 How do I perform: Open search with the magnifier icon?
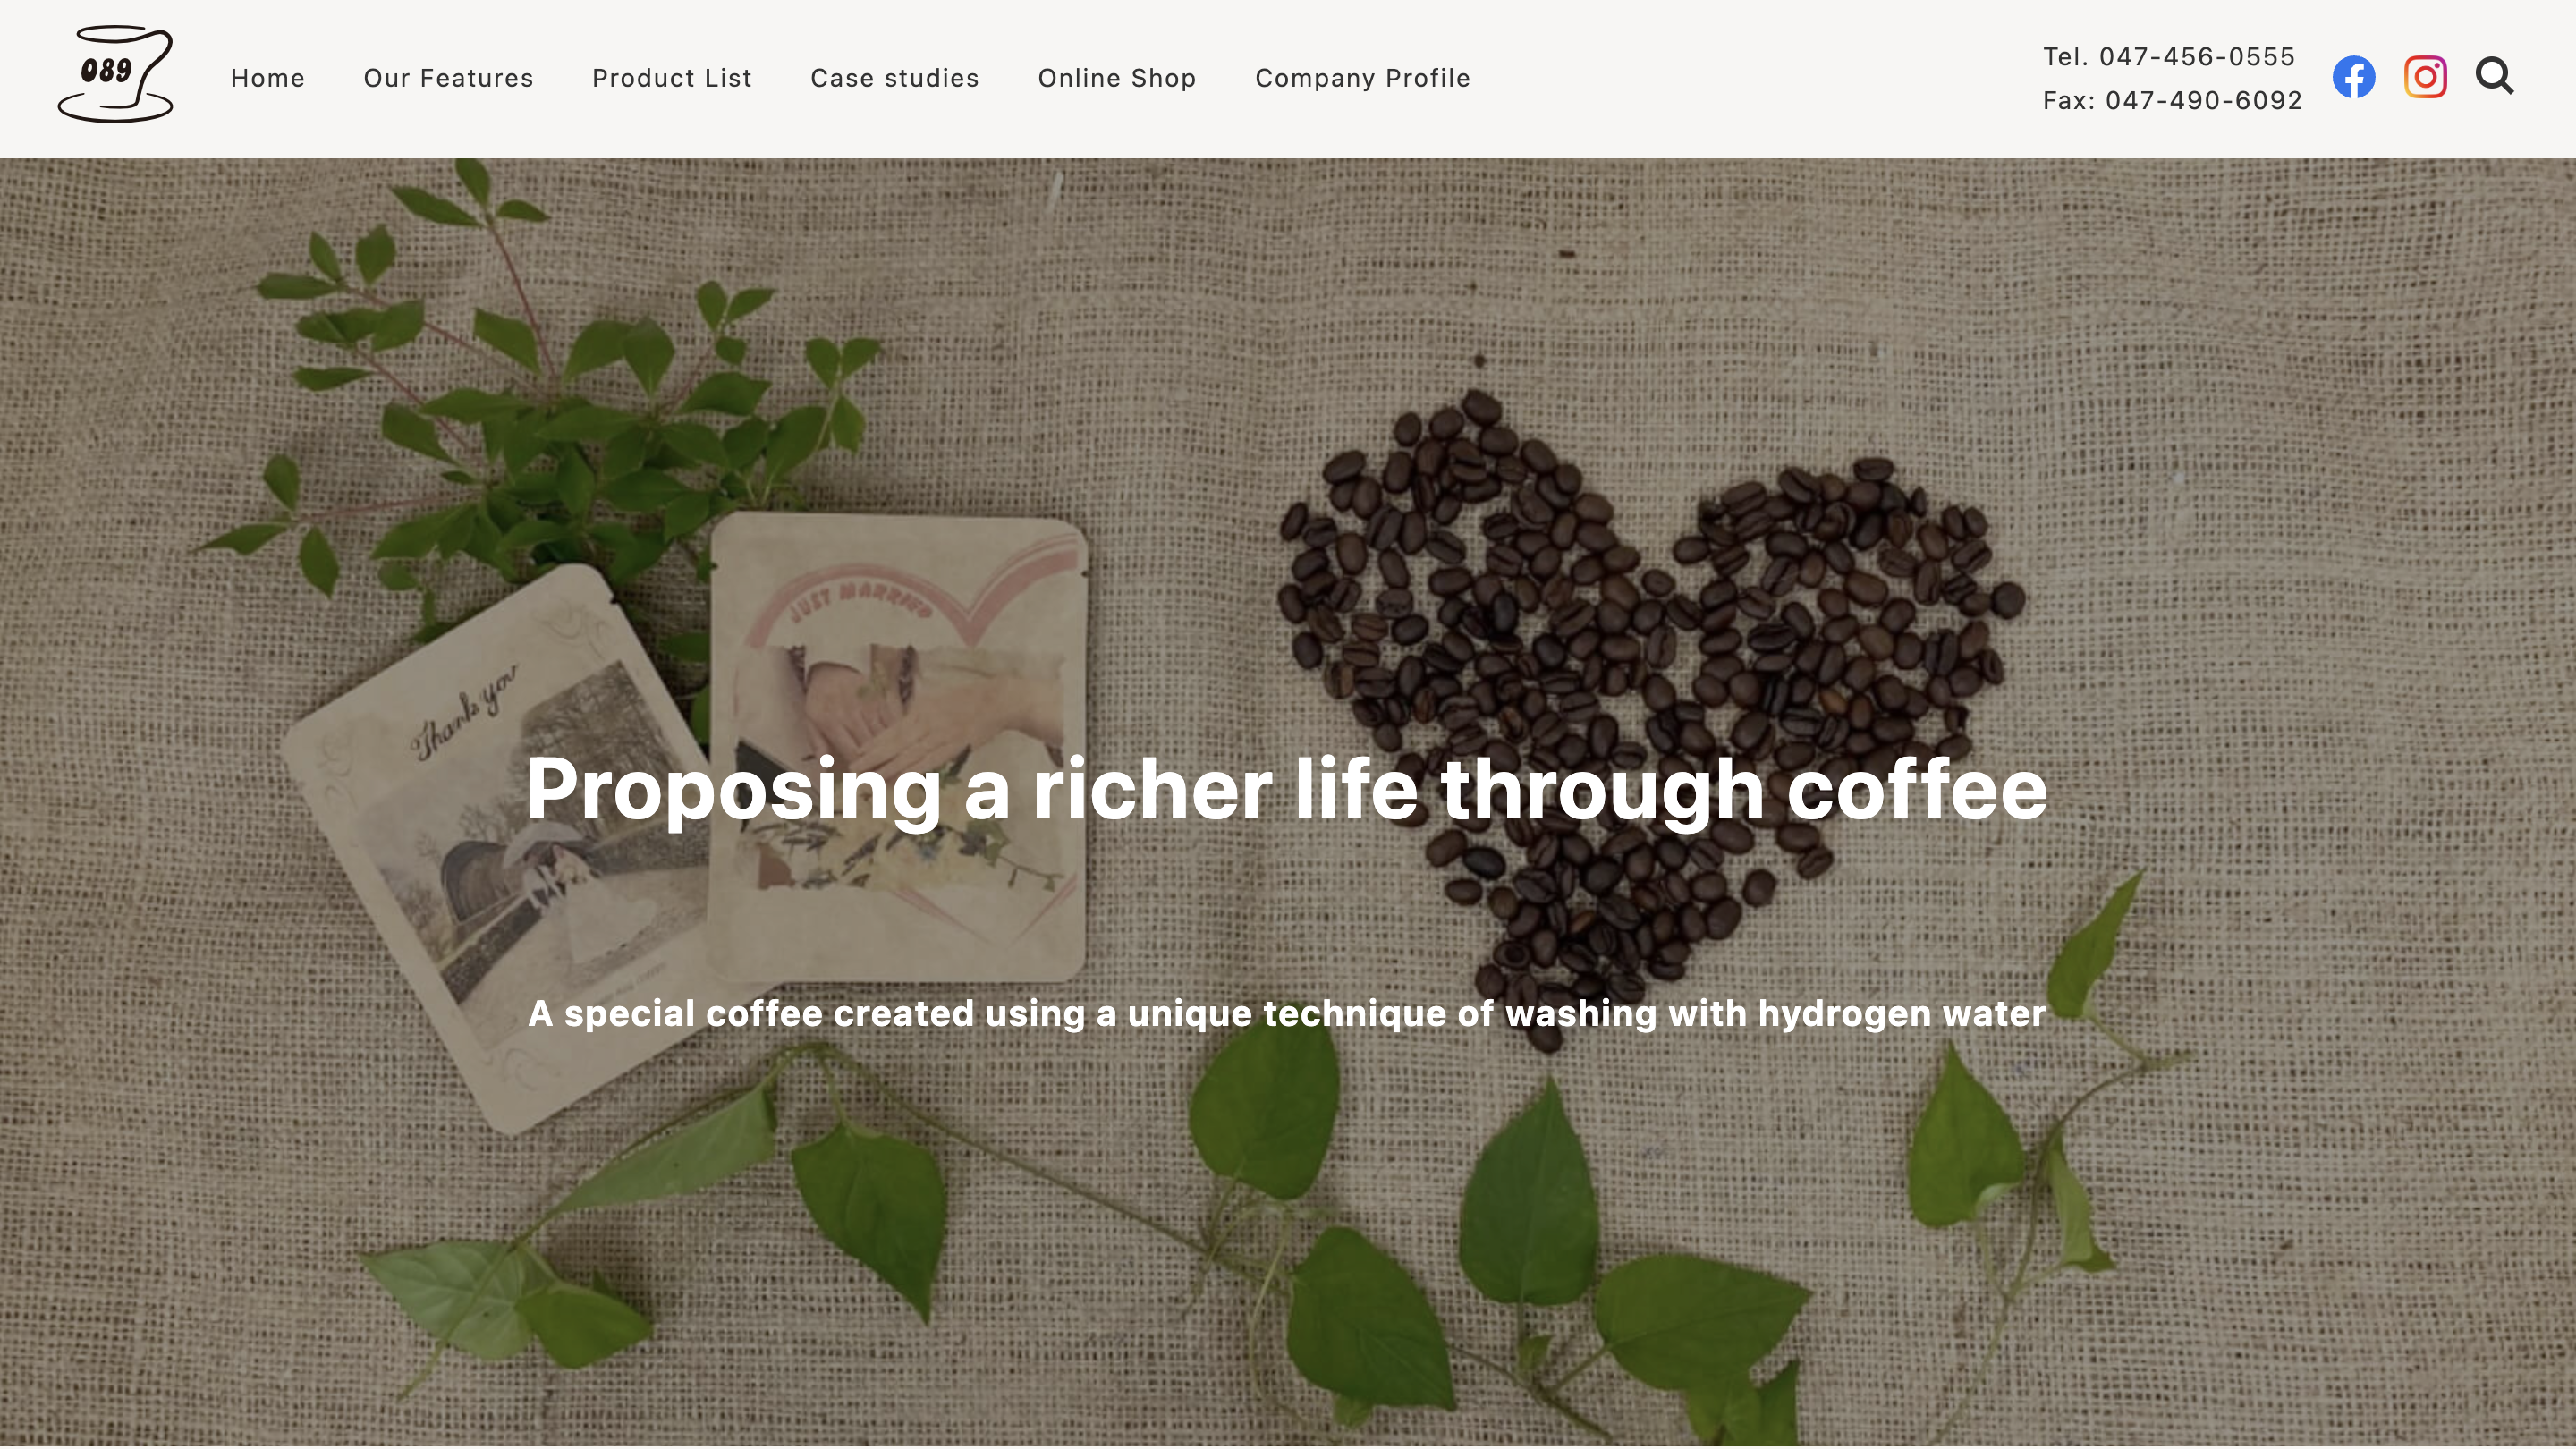coord(2494,76)
